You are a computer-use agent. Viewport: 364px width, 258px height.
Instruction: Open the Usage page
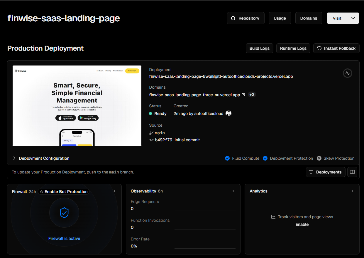point(280,18)
